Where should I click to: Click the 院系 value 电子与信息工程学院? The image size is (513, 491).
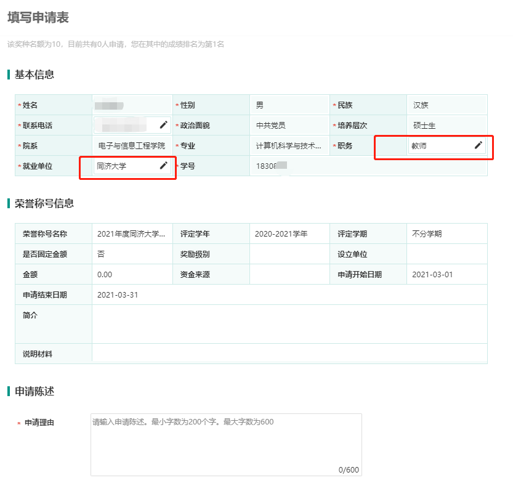point(132,146)
